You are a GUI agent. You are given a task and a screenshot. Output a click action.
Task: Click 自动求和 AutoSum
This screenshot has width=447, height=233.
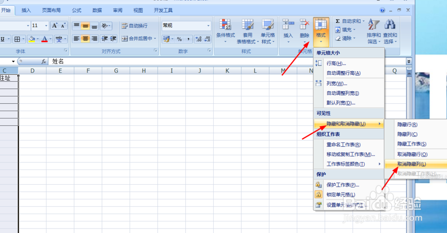click(350, 21)
